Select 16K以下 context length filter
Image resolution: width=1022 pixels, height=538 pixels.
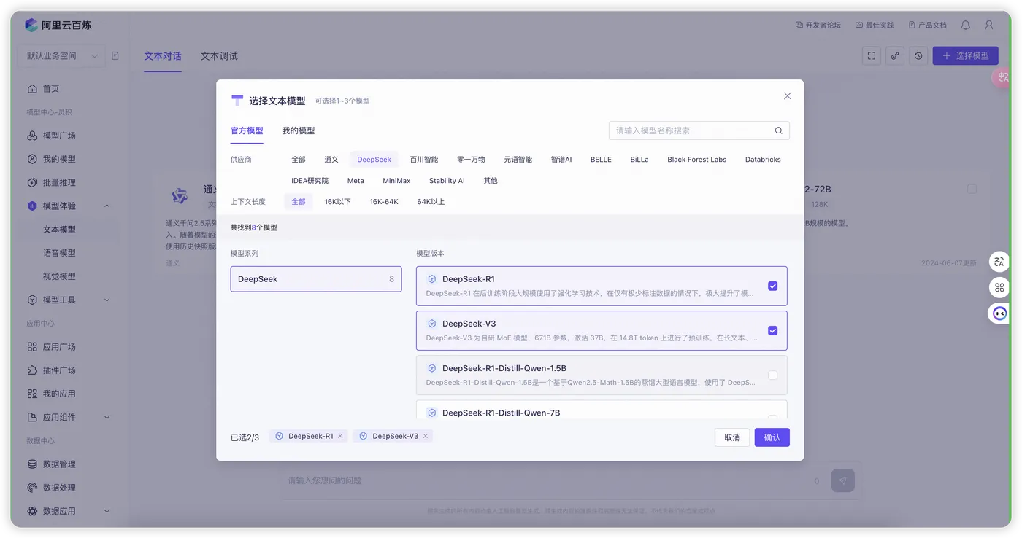pos(338,202)
